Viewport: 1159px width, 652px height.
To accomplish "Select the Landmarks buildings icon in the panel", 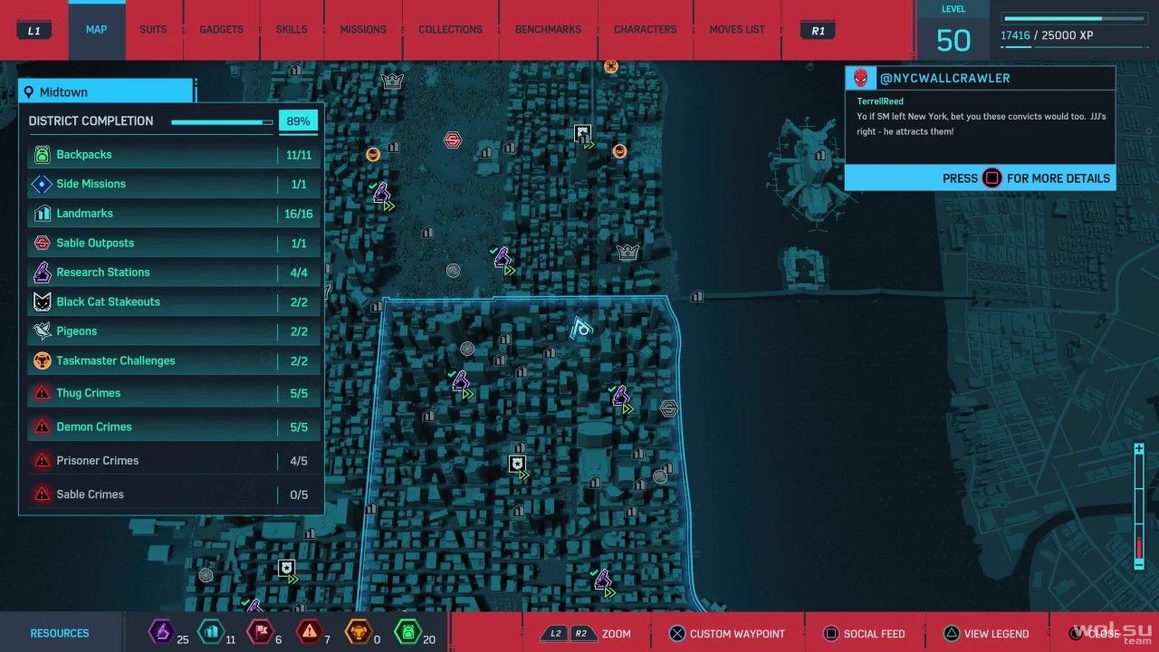I will click(x=42, y=214).
